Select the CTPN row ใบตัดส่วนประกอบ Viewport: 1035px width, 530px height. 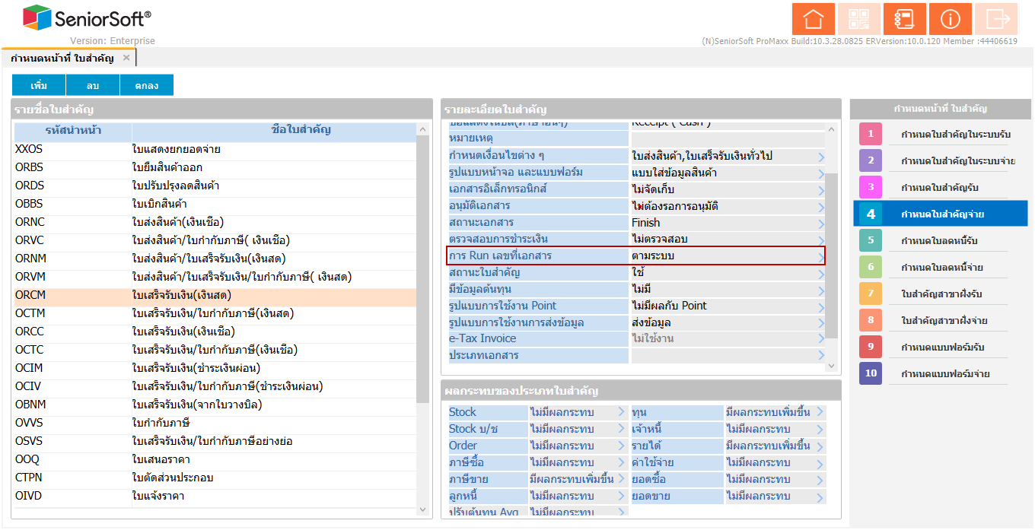215,478
